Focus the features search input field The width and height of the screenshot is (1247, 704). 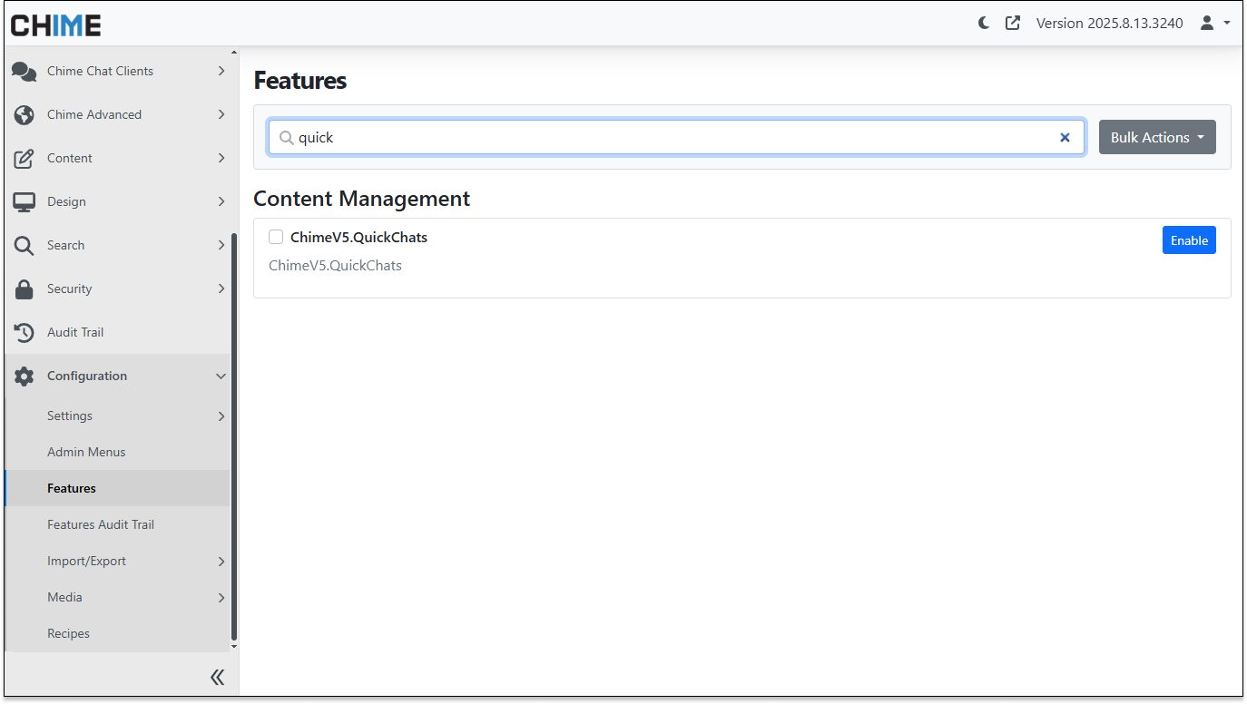676,138
